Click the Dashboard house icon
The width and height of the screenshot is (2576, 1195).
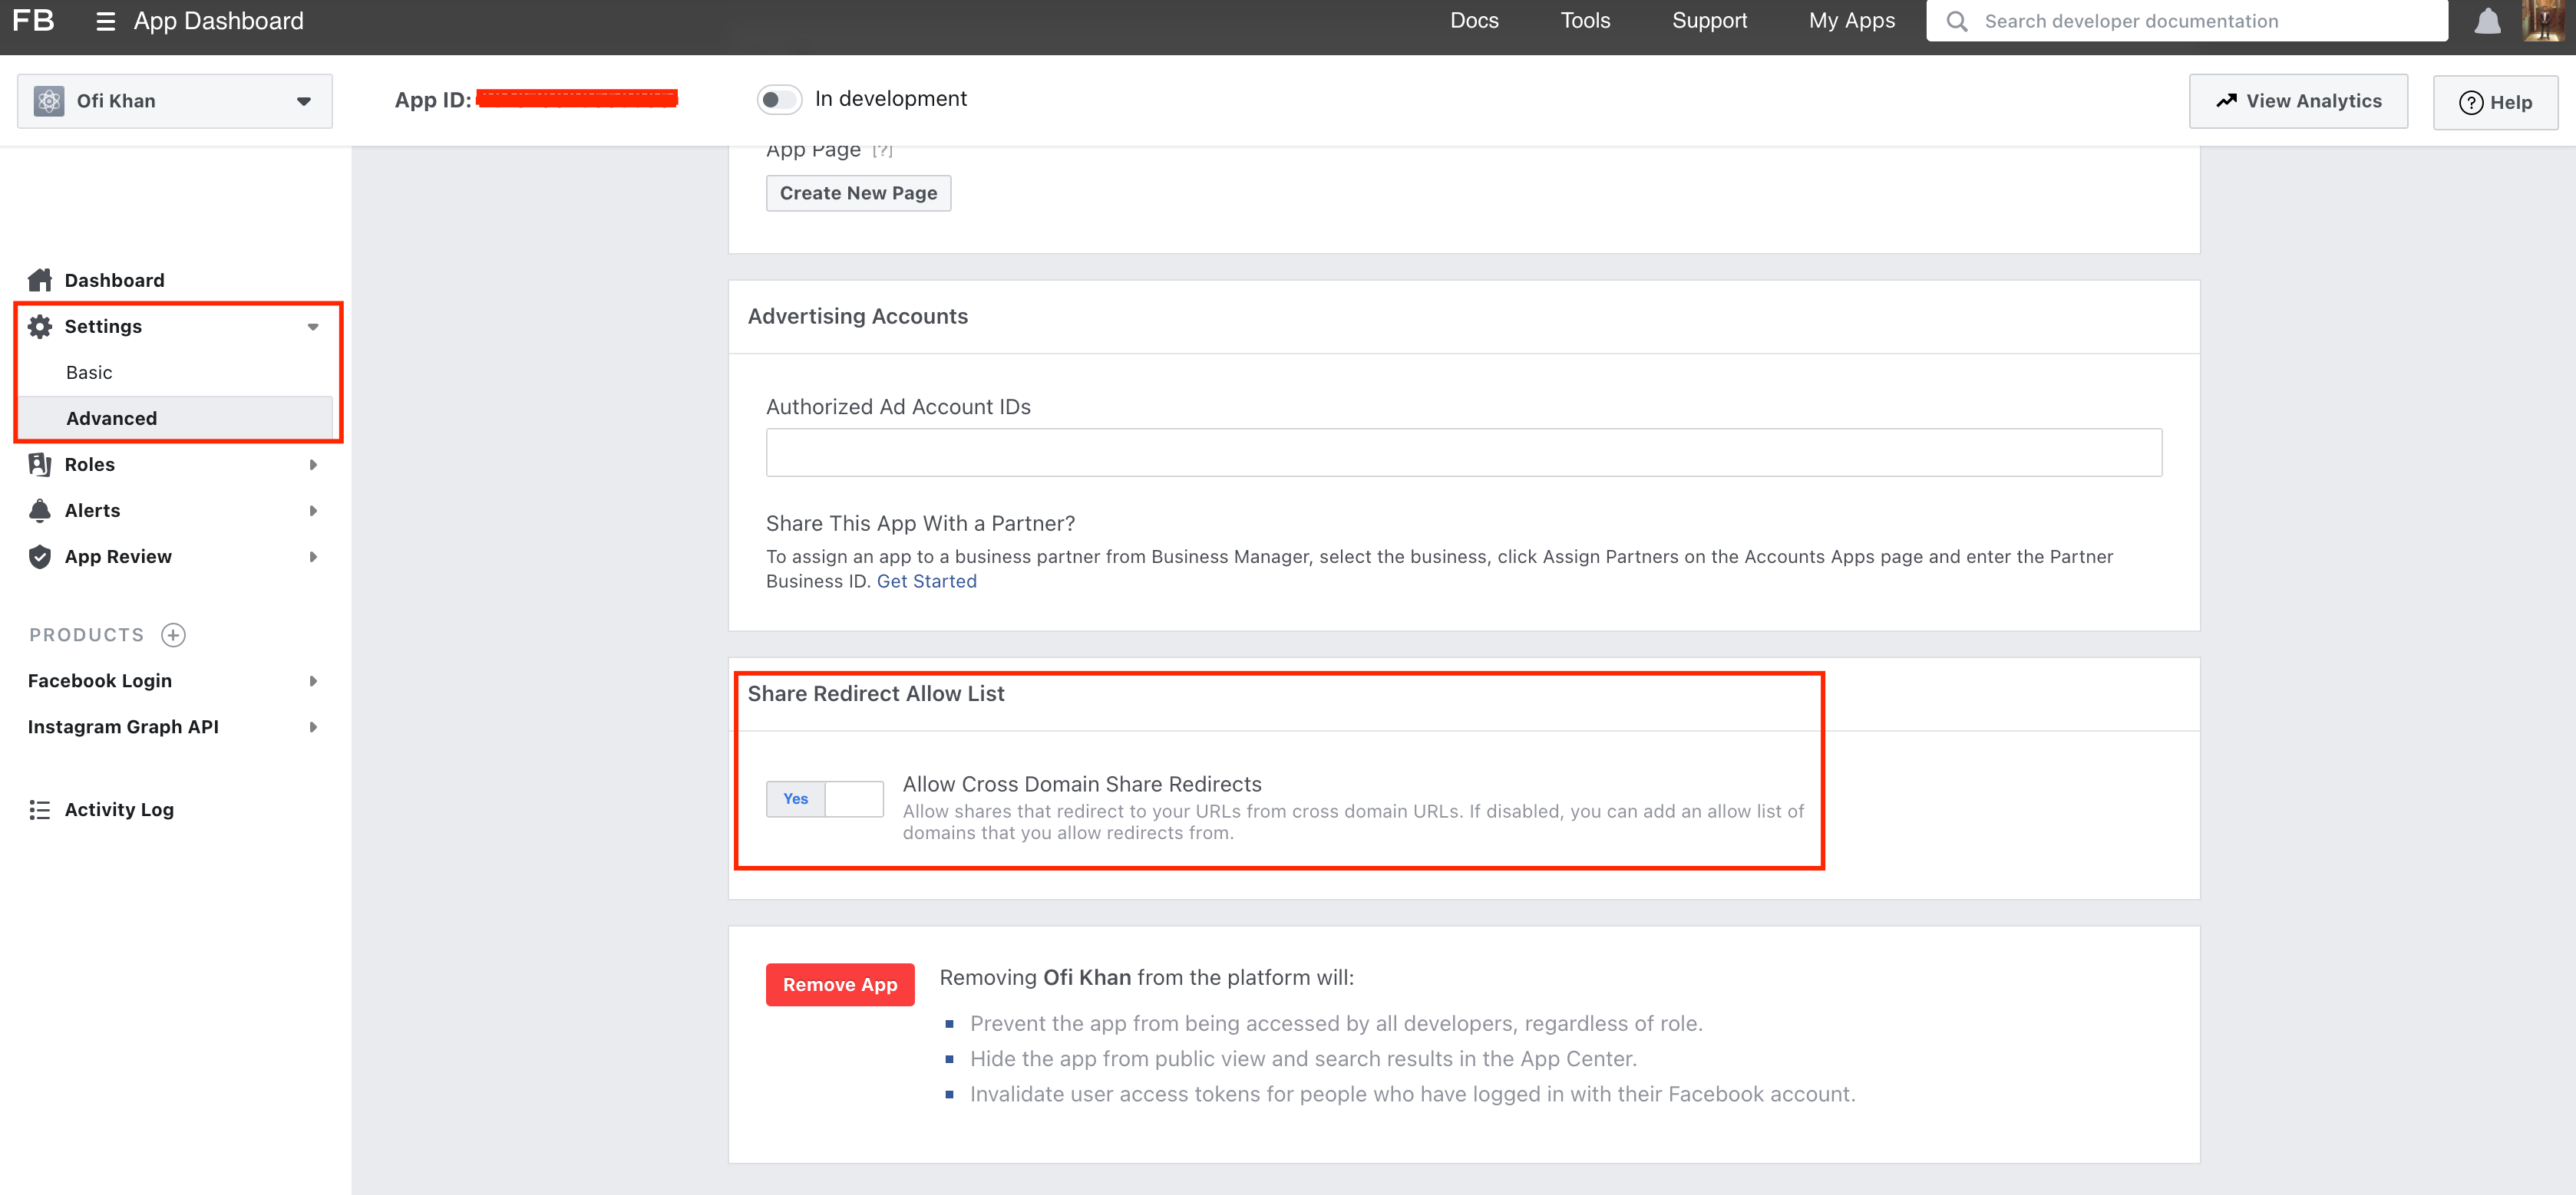40,280
